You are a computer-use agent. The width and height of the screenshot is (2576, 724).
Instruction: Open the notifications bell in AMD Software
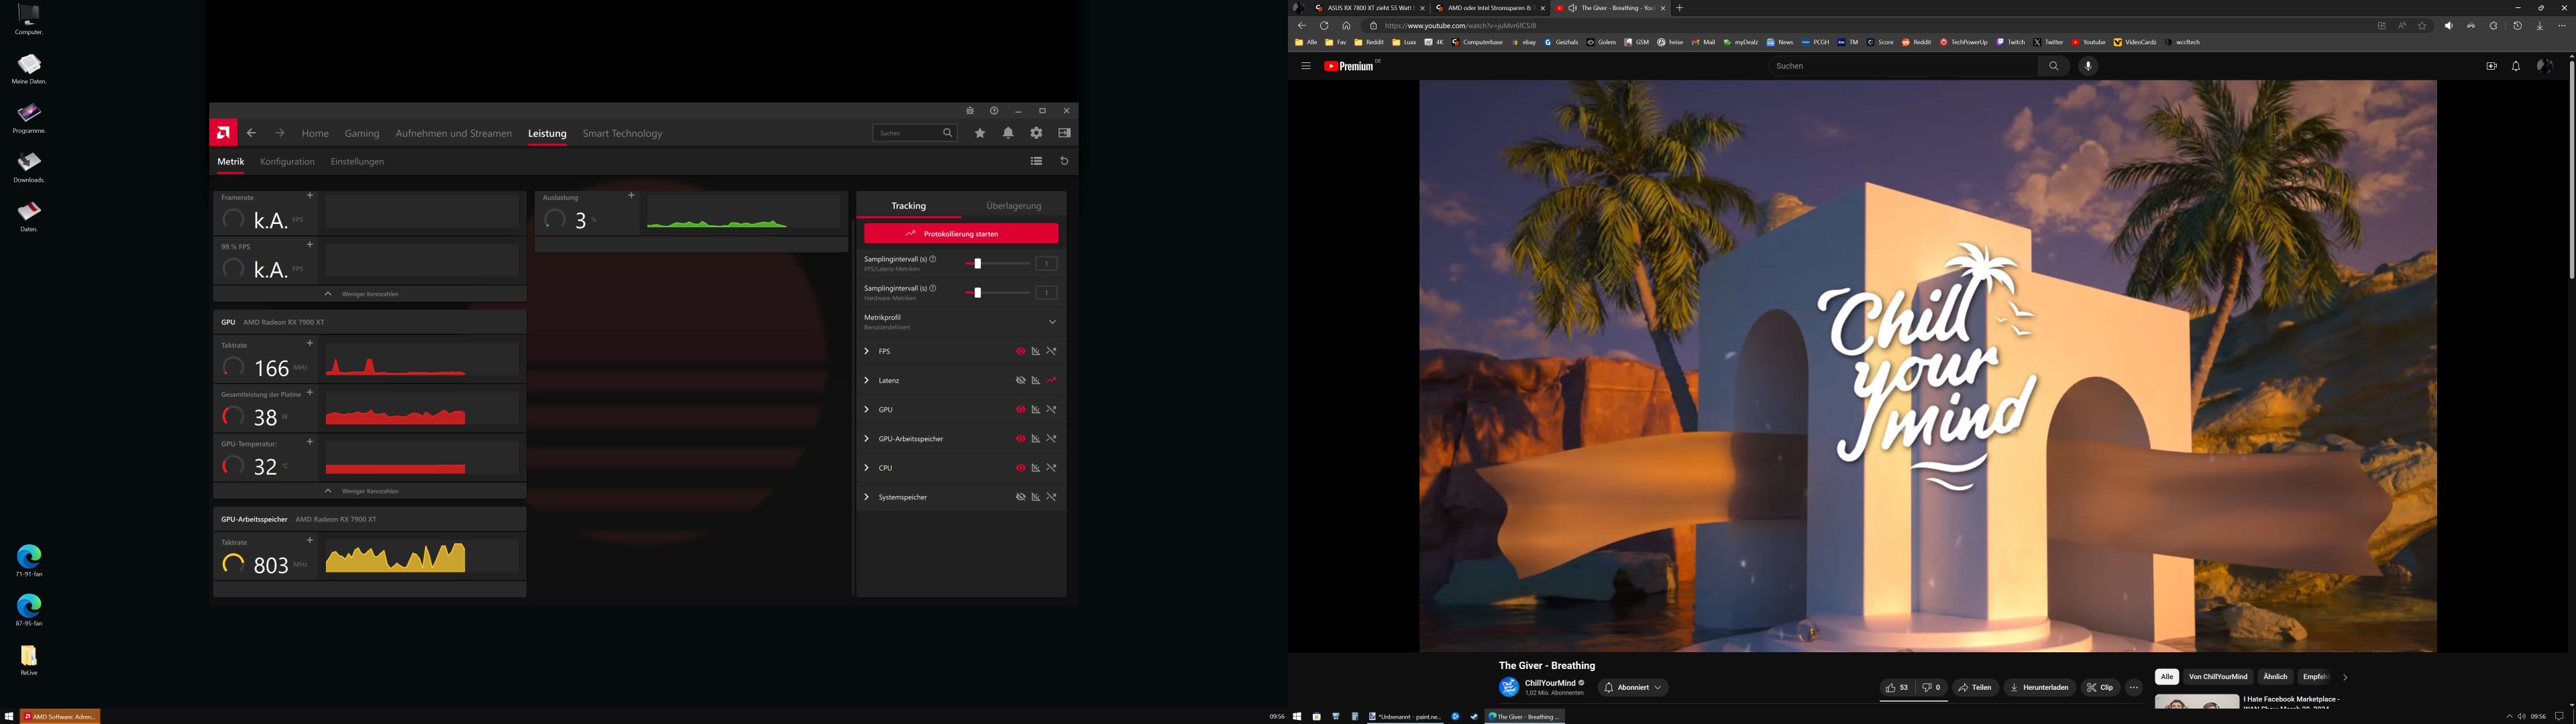coord(1008,133)
